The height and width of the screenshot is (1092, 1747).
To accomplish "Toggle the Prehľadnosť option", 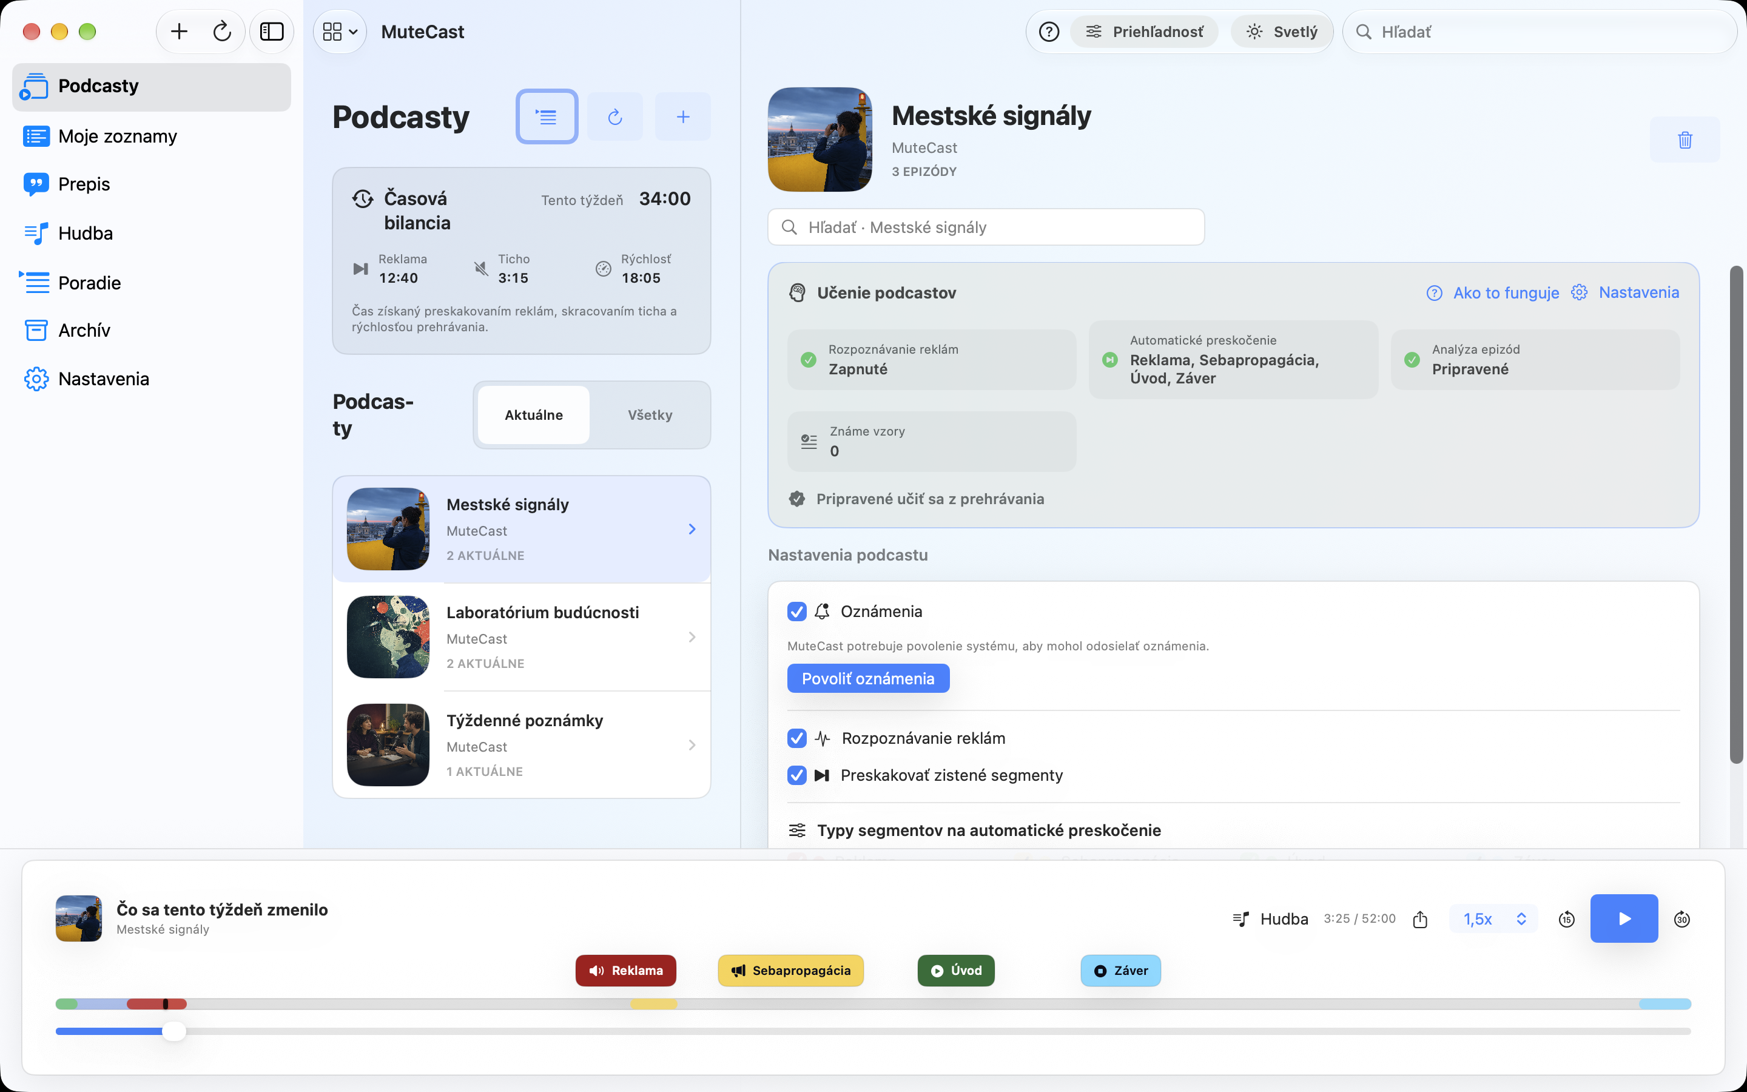I will pos(1144,32).
